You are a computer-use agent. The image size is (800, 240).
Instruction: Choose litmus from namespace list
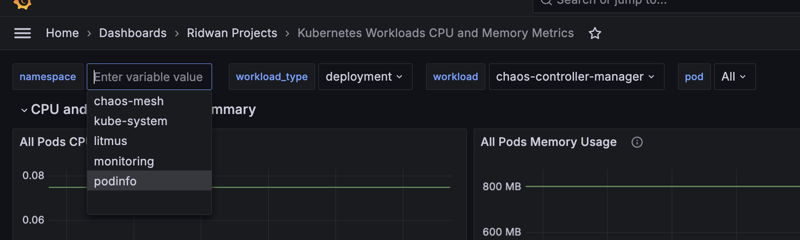149,141
